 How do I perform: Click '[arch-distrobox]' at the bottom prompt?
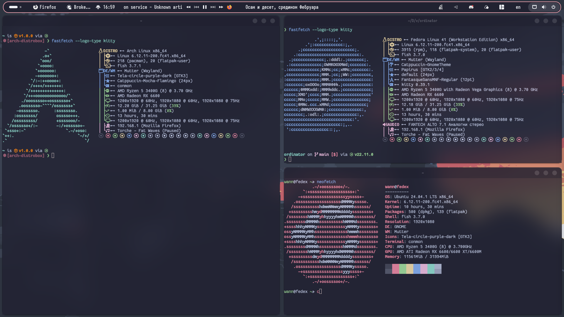point(26,156)
